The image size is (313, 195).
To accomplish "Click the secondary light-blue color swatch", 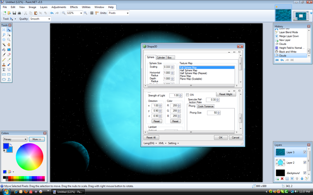I will pos(11,151).
